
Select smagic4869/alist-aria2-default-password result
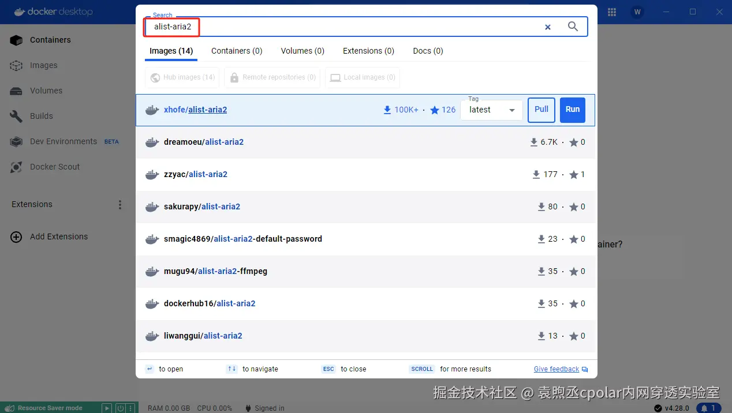[x=365, y=239]
